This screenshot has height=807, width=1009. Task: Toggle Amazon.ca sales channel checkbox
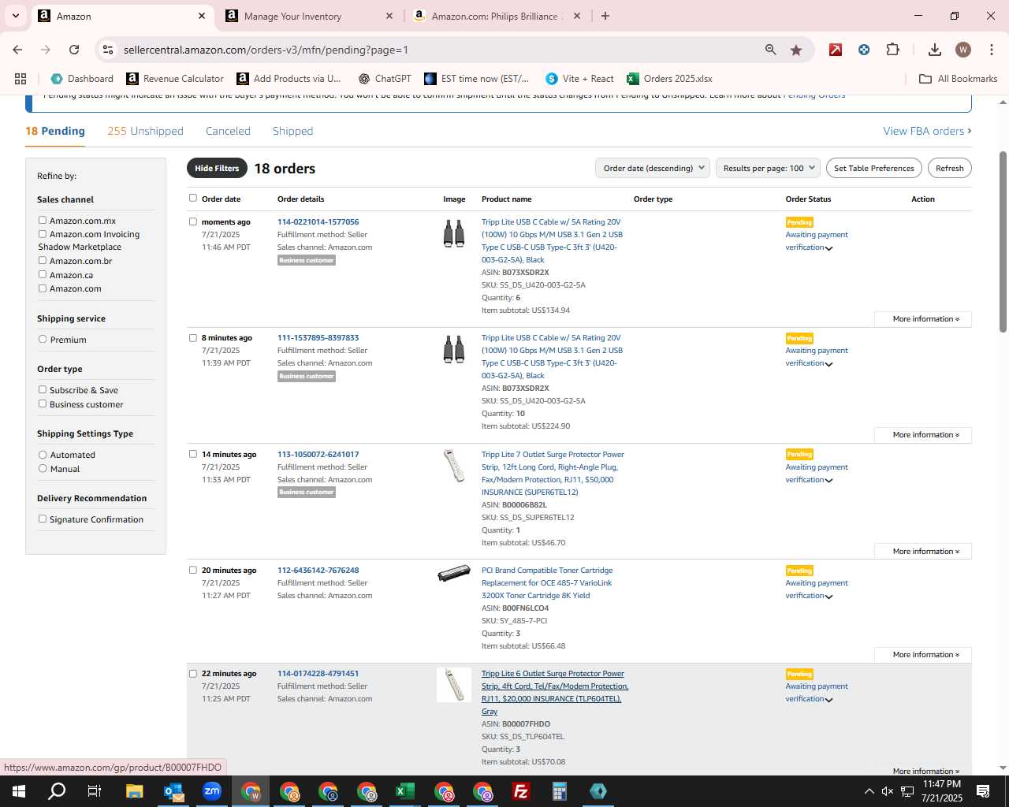click(x=43, y=274)
